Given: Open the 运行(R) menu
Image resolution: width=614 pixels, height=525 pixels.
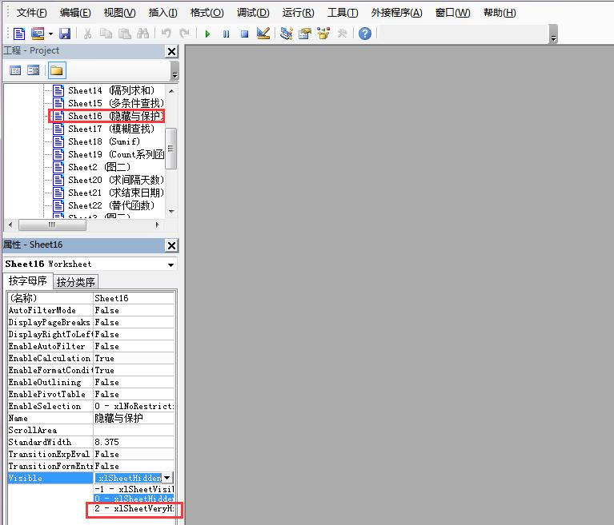Looking at the screenshot, I should (x=298, y=13).
